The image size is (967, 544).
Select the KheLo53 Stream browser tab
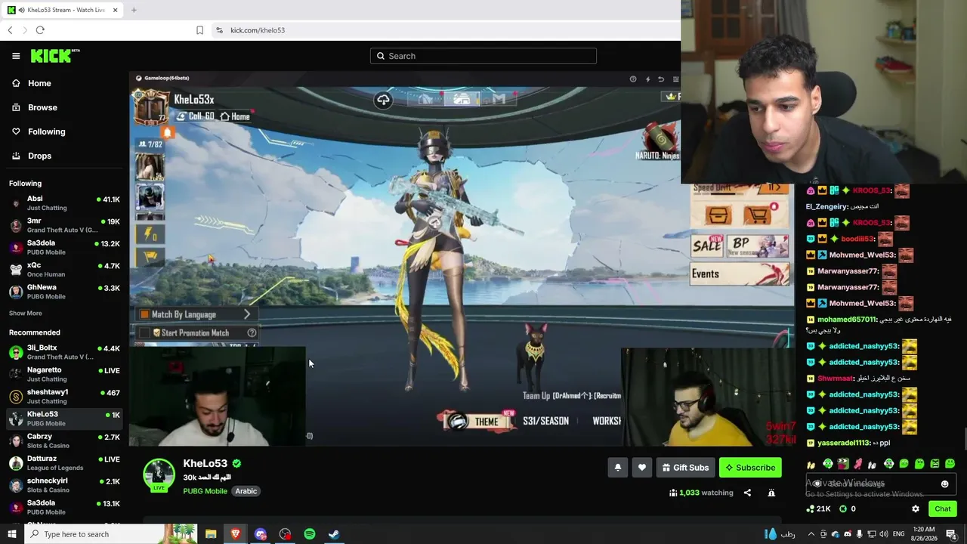[63, 10]
